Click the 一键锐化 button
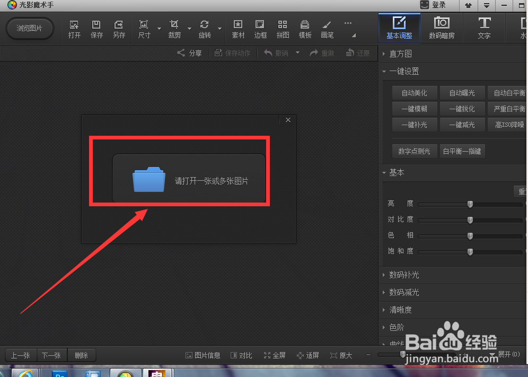This screenshot has height=377, width=528. (x=462, y=109)
